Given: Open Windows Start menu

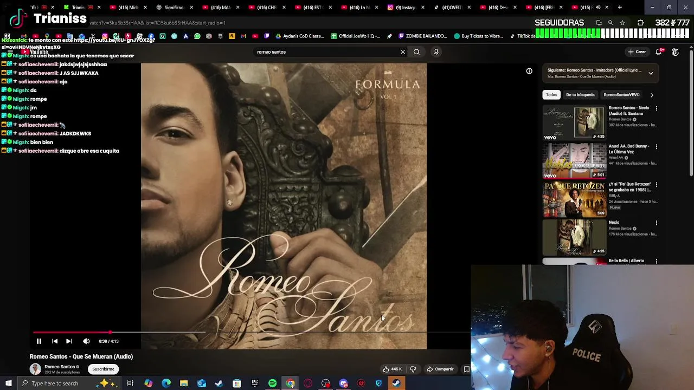Looking at the screenshot, I should pos(8,383).
